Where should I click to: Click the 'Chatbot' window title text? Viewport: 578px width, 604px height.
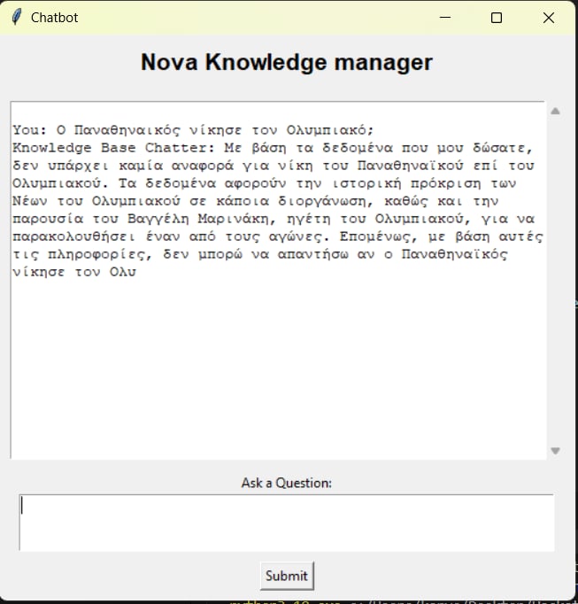pos(54,18)
